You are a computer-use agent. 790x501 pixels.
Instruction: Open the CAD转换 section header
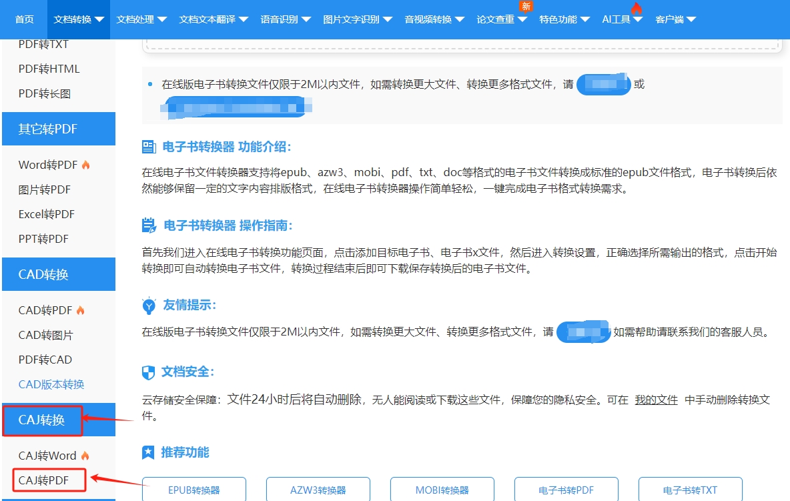(x=59, y=274)
